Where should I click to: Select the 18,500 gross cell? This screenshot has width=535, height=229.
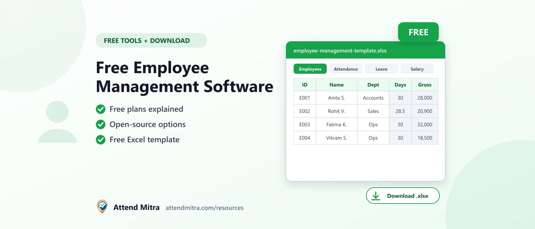click(x=425, y=138)
